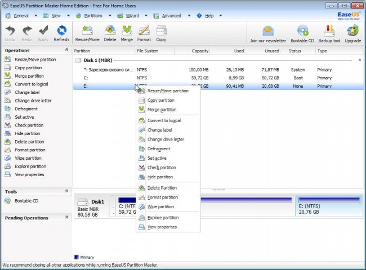The width and height of the screenshot is (366, 270).
Task: Collapse the Tools panel section
Action: tap(67, 191)
